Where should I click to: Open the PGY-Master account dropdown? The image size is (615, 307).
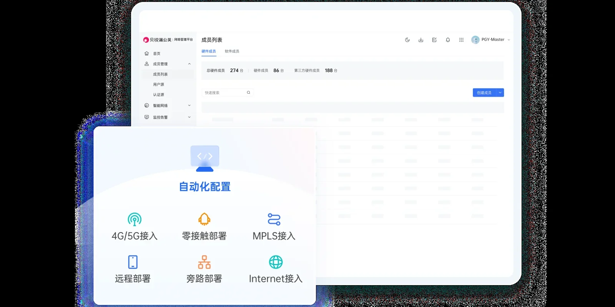pyautogui.click(x=509, y=40)
